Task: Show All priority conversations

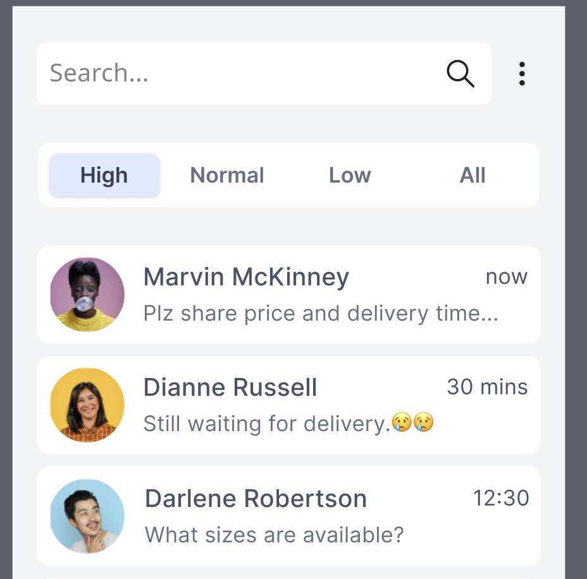Action: coord(473,175)
